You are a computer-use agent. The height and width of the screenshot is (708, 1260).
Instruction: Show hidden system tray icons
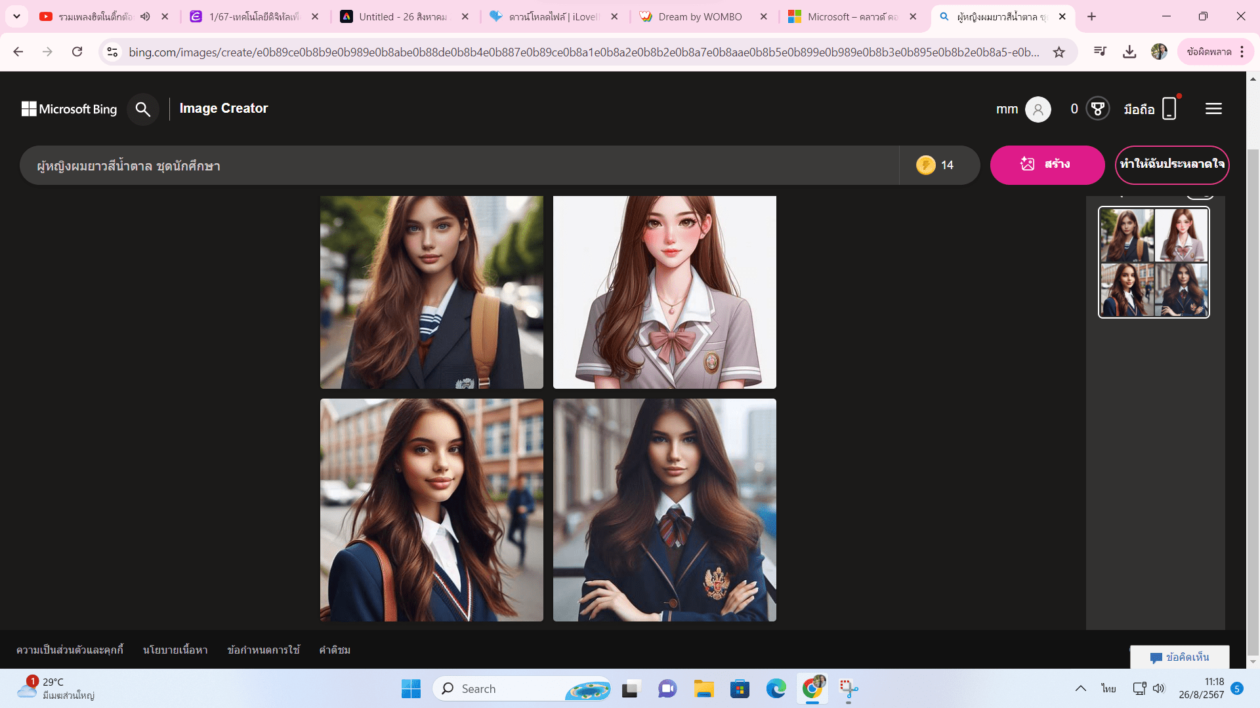point(1080,688)
